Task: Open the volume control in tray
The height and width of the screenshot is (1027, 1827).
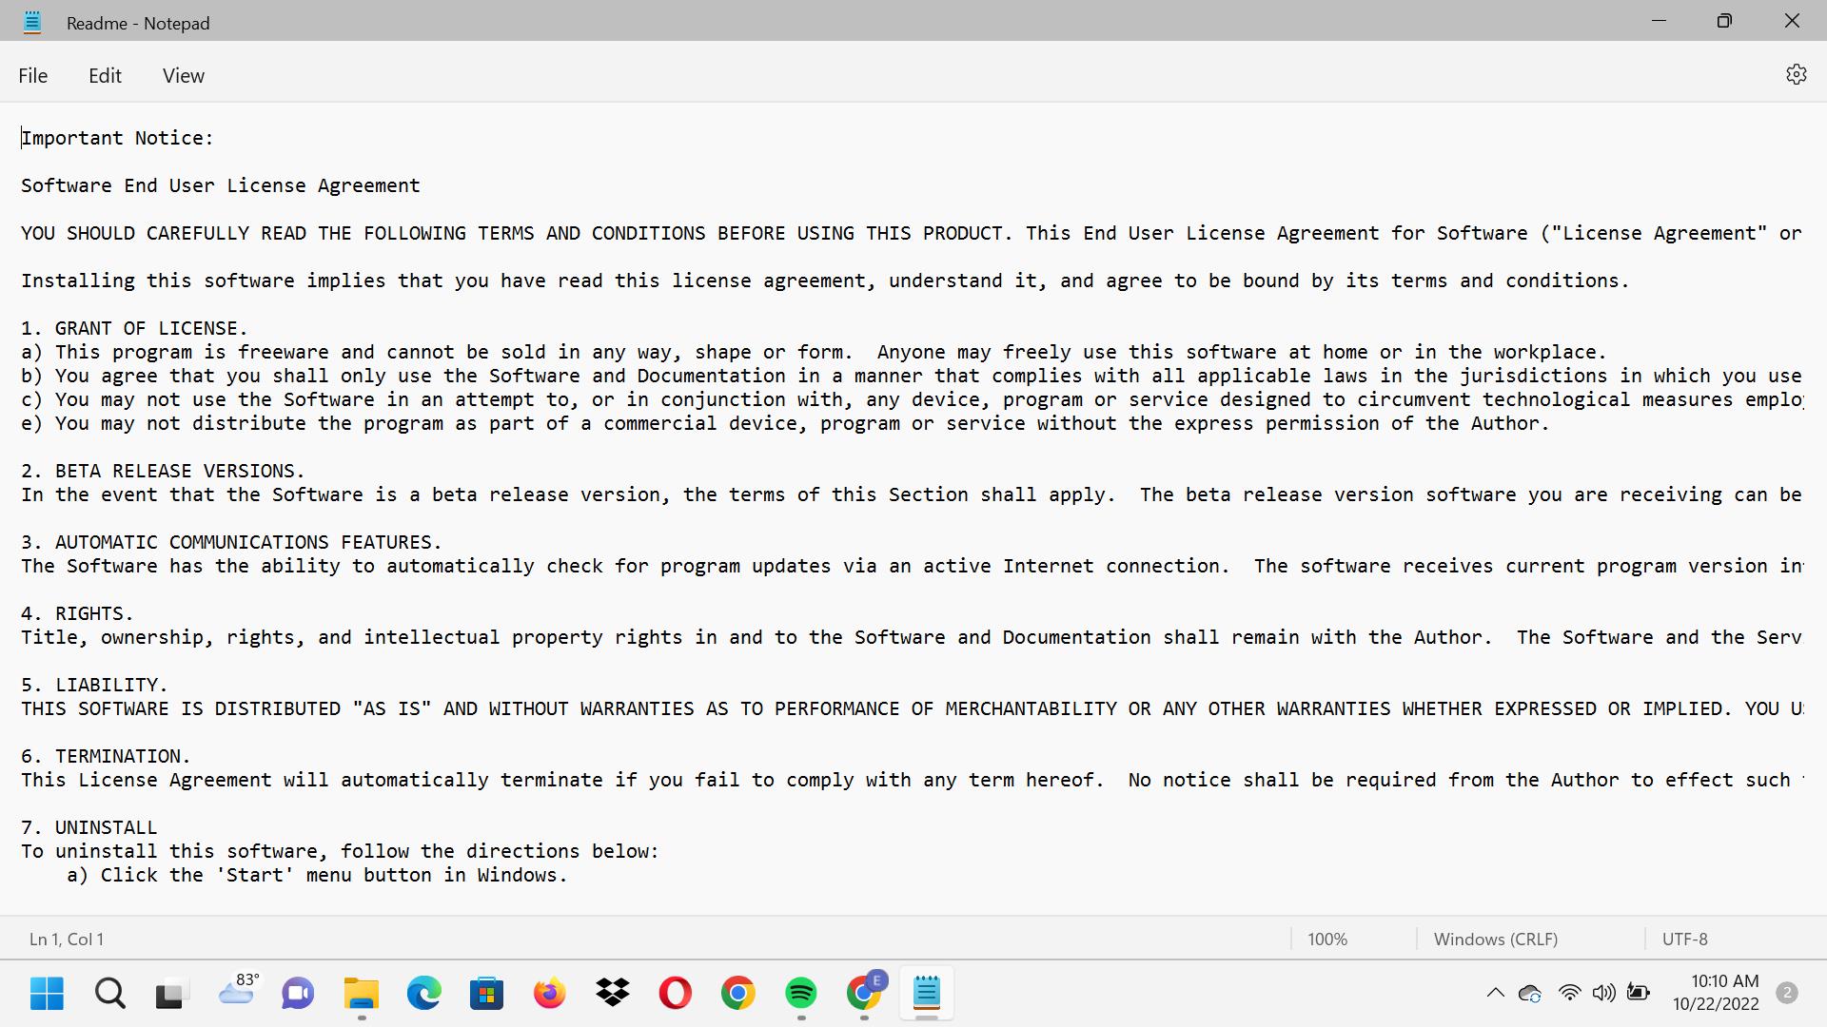Action: coord(1603,994)
